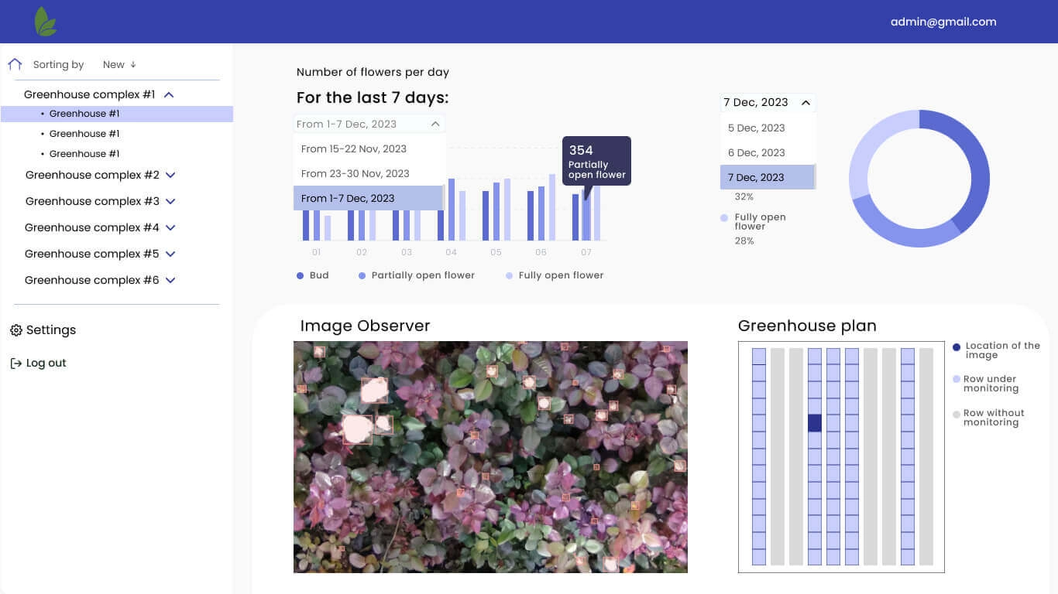Screen dimensions: 1058x594
Task: Click the flower image in Image Observer
Action: [x=490, y=456]
